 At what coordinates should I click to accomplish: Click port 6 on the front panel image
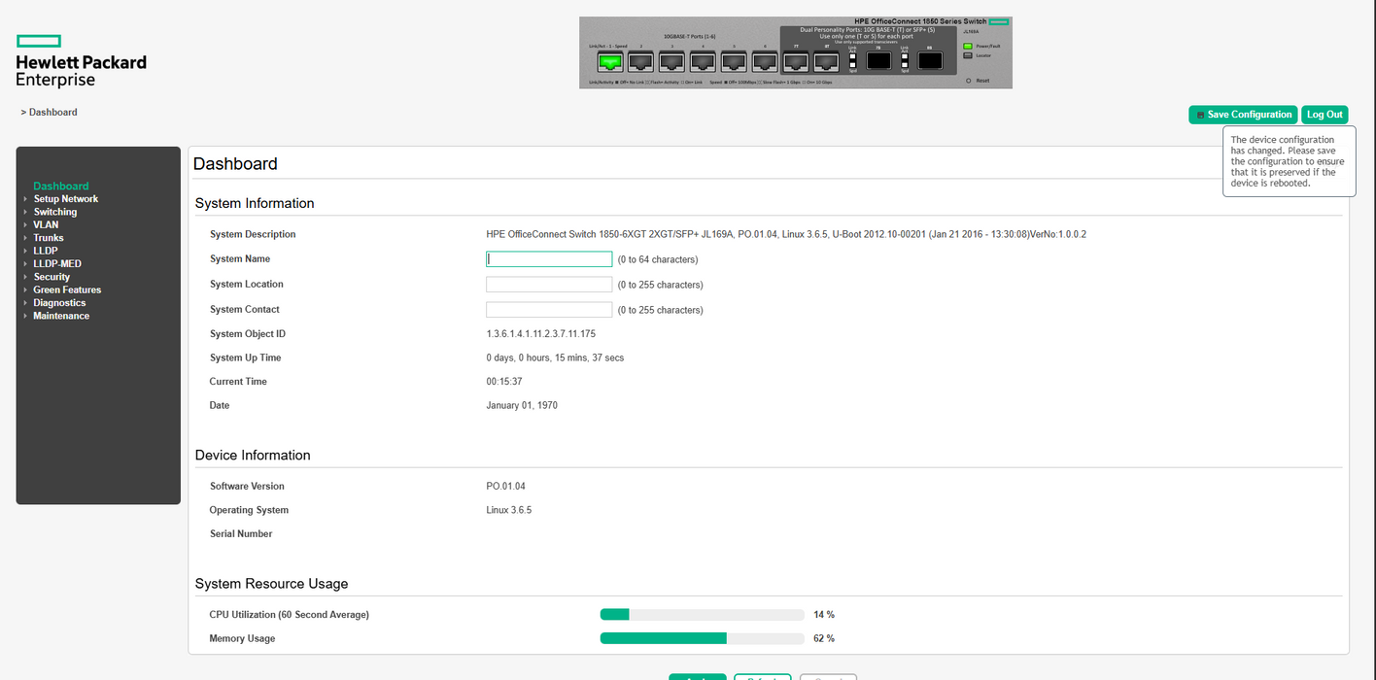[x=766, y=61]
